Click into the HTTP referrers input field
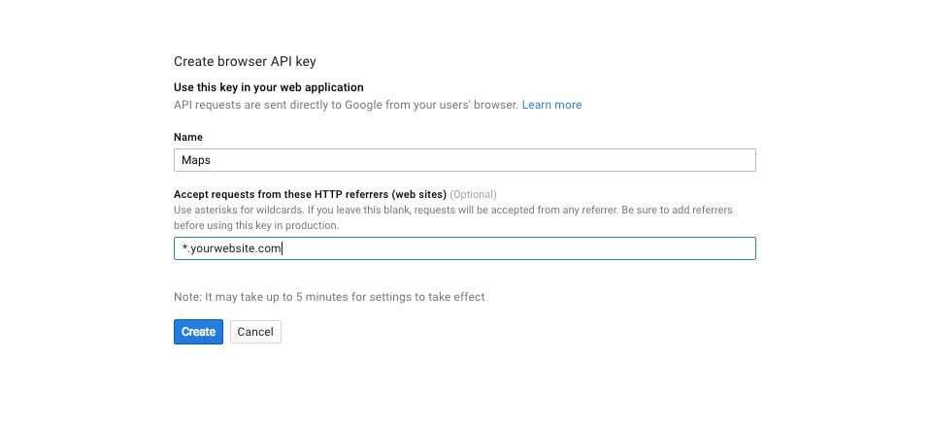The height and width of the screenshot is (425, 932). (464, 249)
